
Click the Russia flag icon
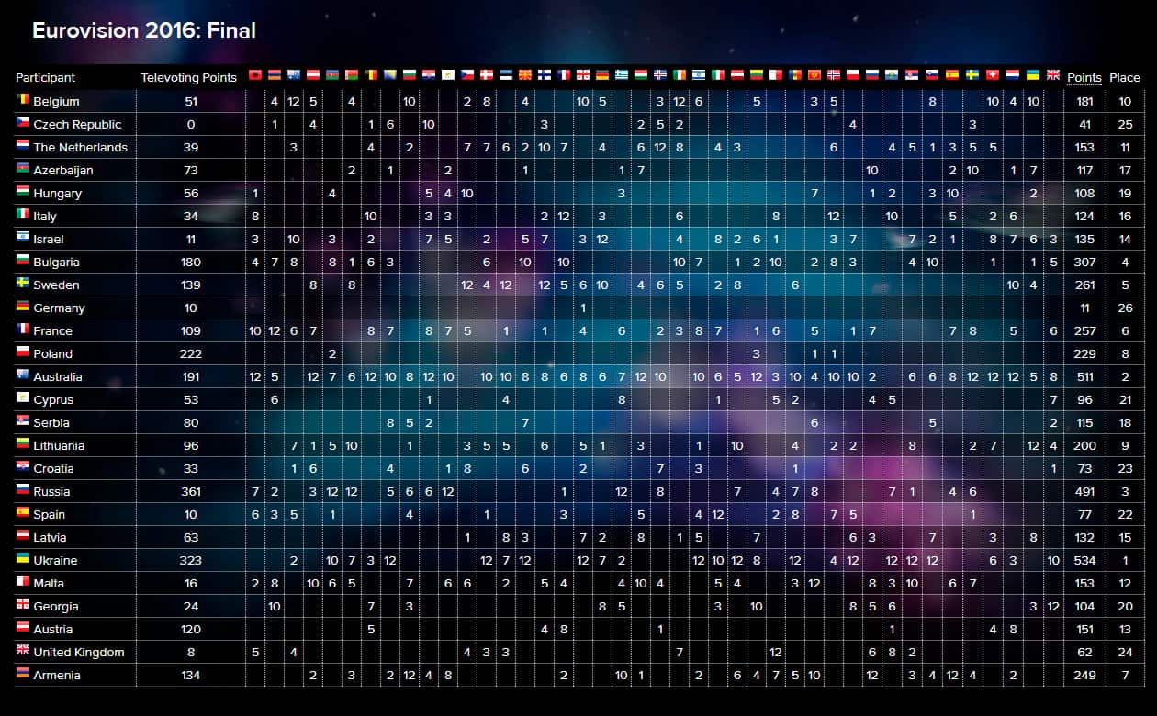click(x=23, y=491)
